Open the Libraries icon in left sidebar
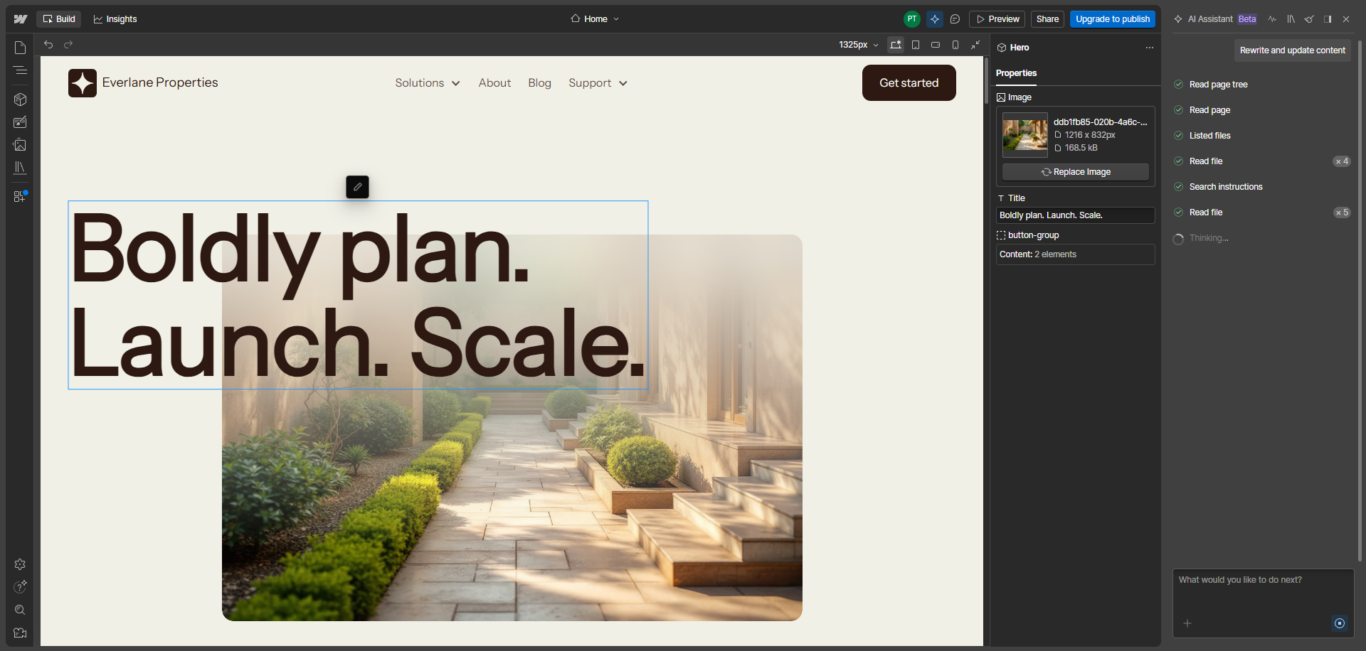This screenshot has height=651, width=1366. coord(20,168)
